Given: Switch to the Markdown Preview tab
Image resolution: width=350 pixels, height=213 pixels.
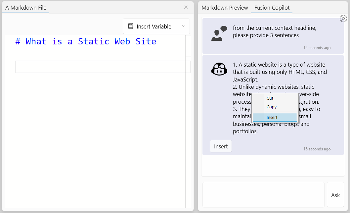Looking at the screenshot, I should tap(225, 8).
